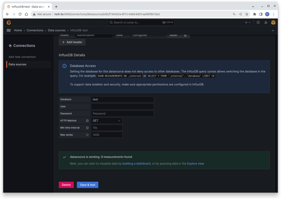Screen dimensions: 281x199
Task: Open Chrome three-dot menu
Action: pos(274,14)
